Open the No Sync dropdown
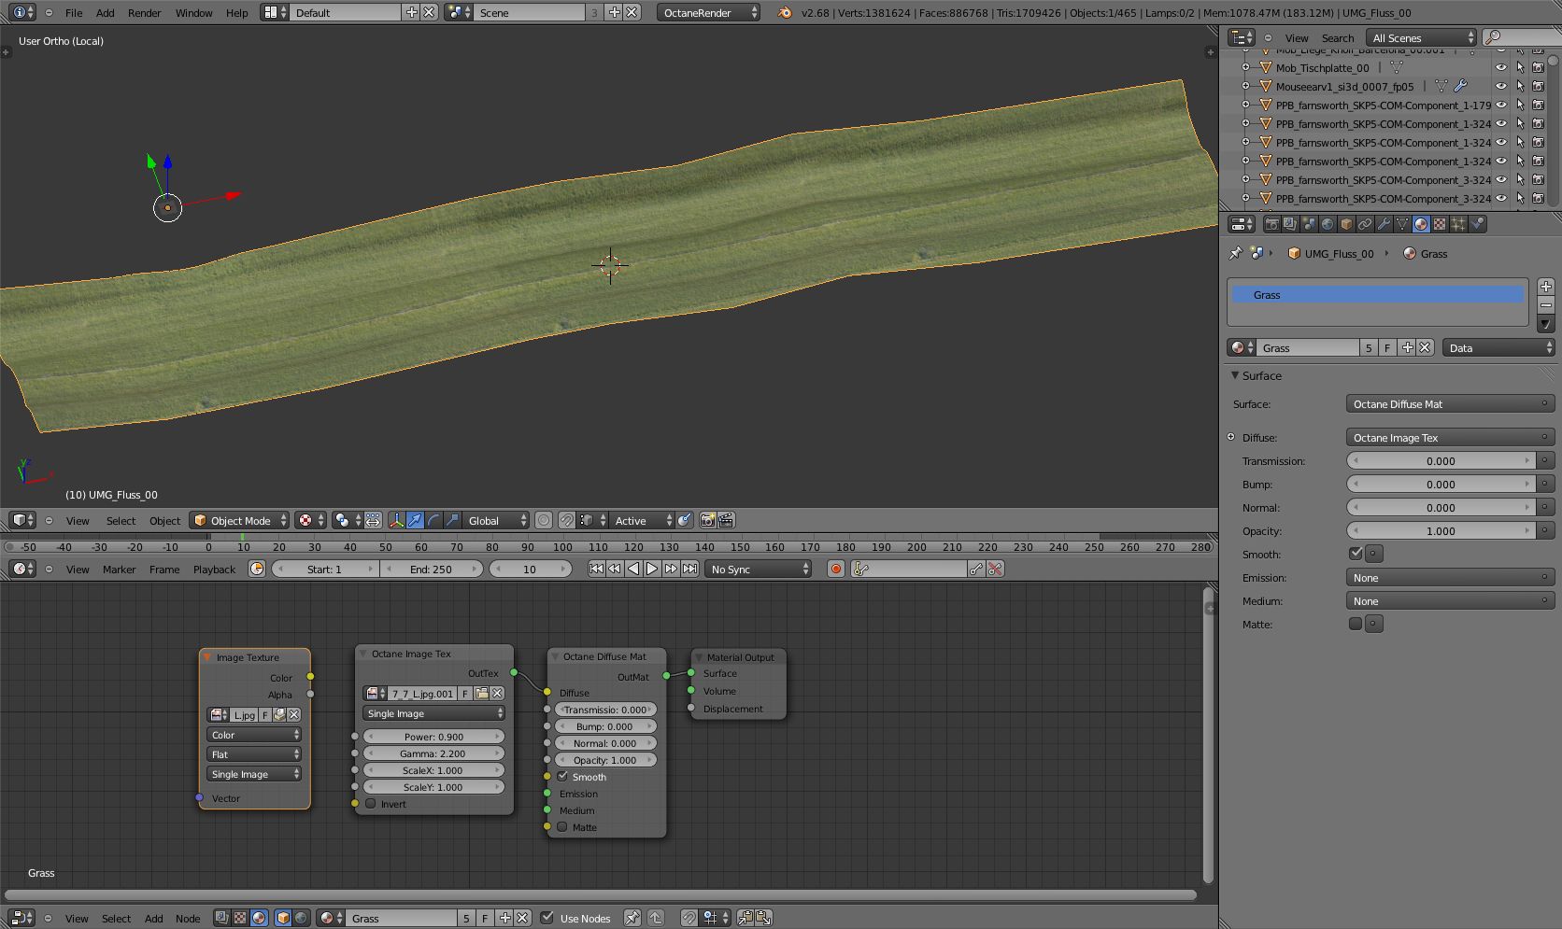Image resolution: width=1562 pixels, height=929 pixels. pyautogui.click(x=758, y=569)
